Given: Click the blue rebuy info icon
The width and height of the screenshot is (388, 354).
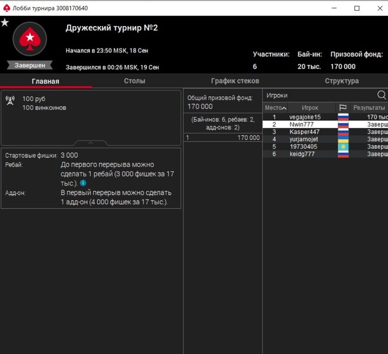Looking at the screenshot, I should pos(83,183).
